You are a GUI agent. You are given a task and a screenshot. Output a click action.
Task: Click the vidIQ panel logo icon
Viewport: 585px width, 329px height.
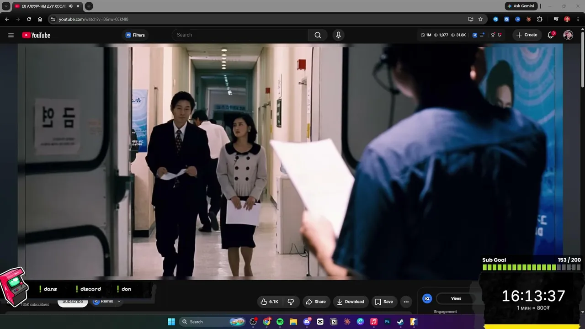click(x=427, y=298)
